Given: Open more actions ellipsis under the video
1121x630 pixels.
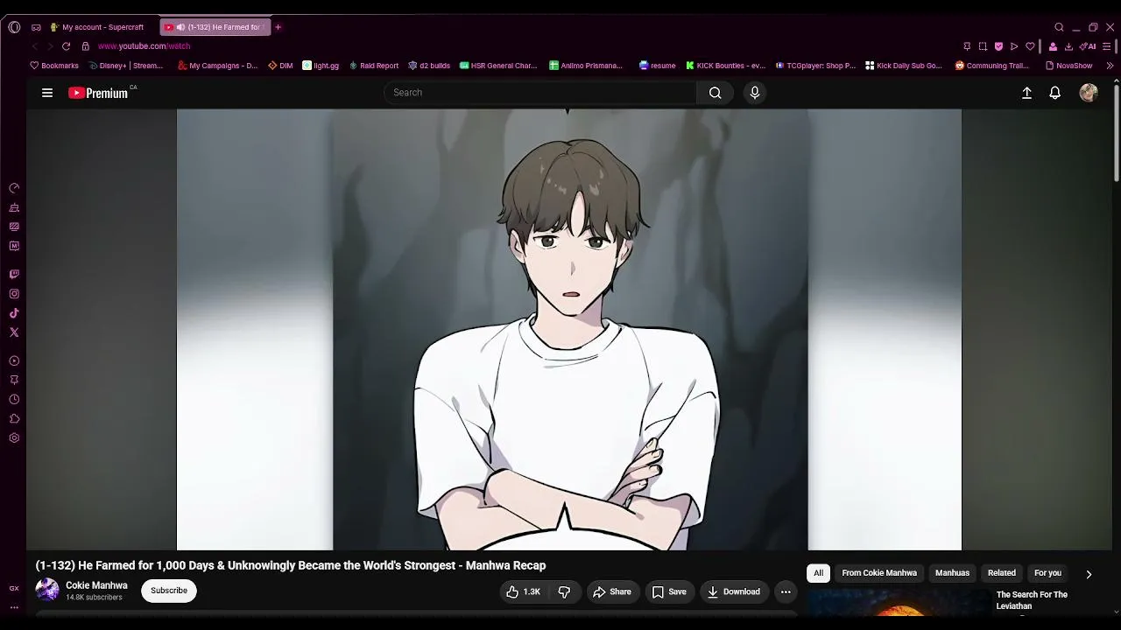Looking at the screenshot, I should [786, 591].
